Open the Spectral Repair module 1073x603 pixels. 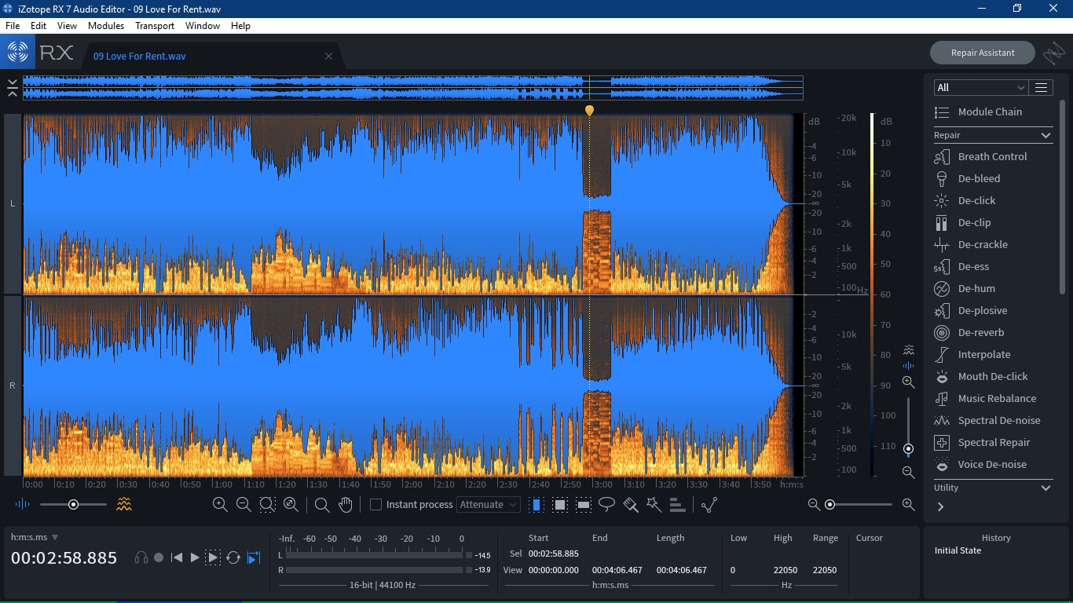(992, 442)
